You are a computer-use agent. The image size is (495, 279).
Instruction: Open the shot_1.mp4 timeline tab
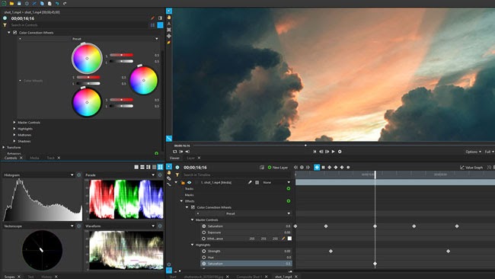point(283,277)
